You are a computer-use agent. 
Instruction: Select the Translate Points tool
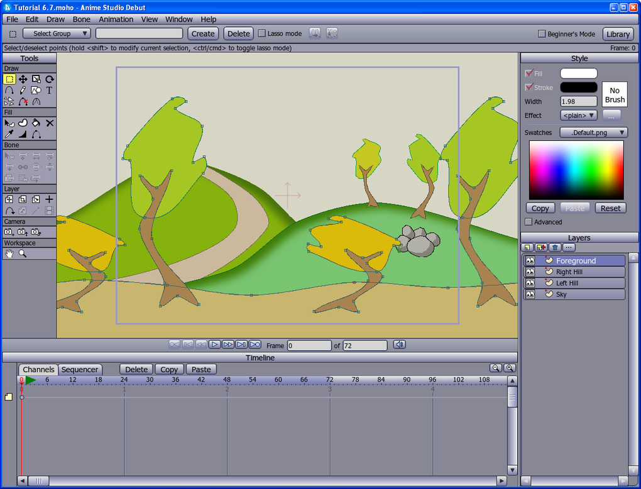coord(23,79)
